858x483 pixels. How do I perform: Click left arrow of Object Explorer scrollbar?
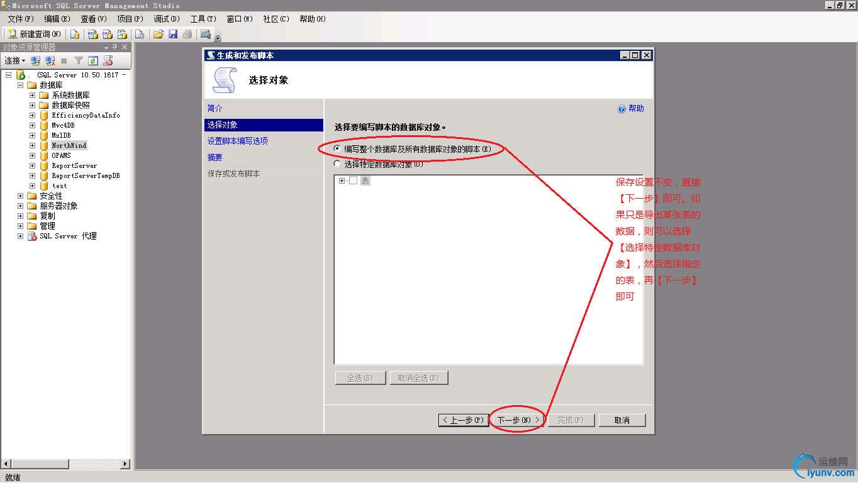[6, 464]
